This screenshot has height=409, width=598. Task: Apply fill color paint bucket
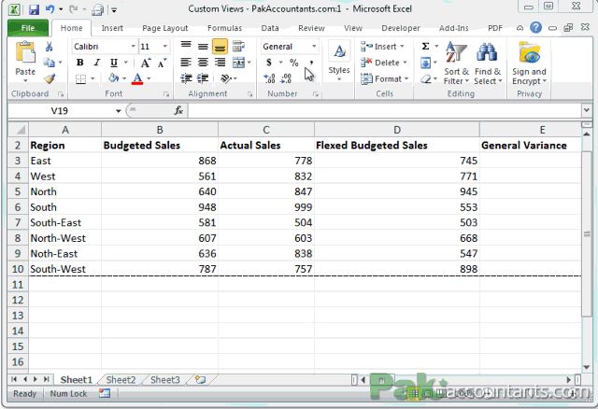click(113, 78)
